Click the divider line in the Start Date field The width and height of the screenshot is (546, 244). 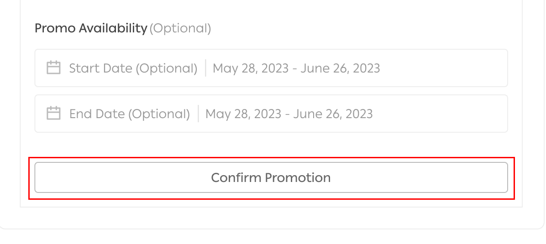(x=205, y=68)
